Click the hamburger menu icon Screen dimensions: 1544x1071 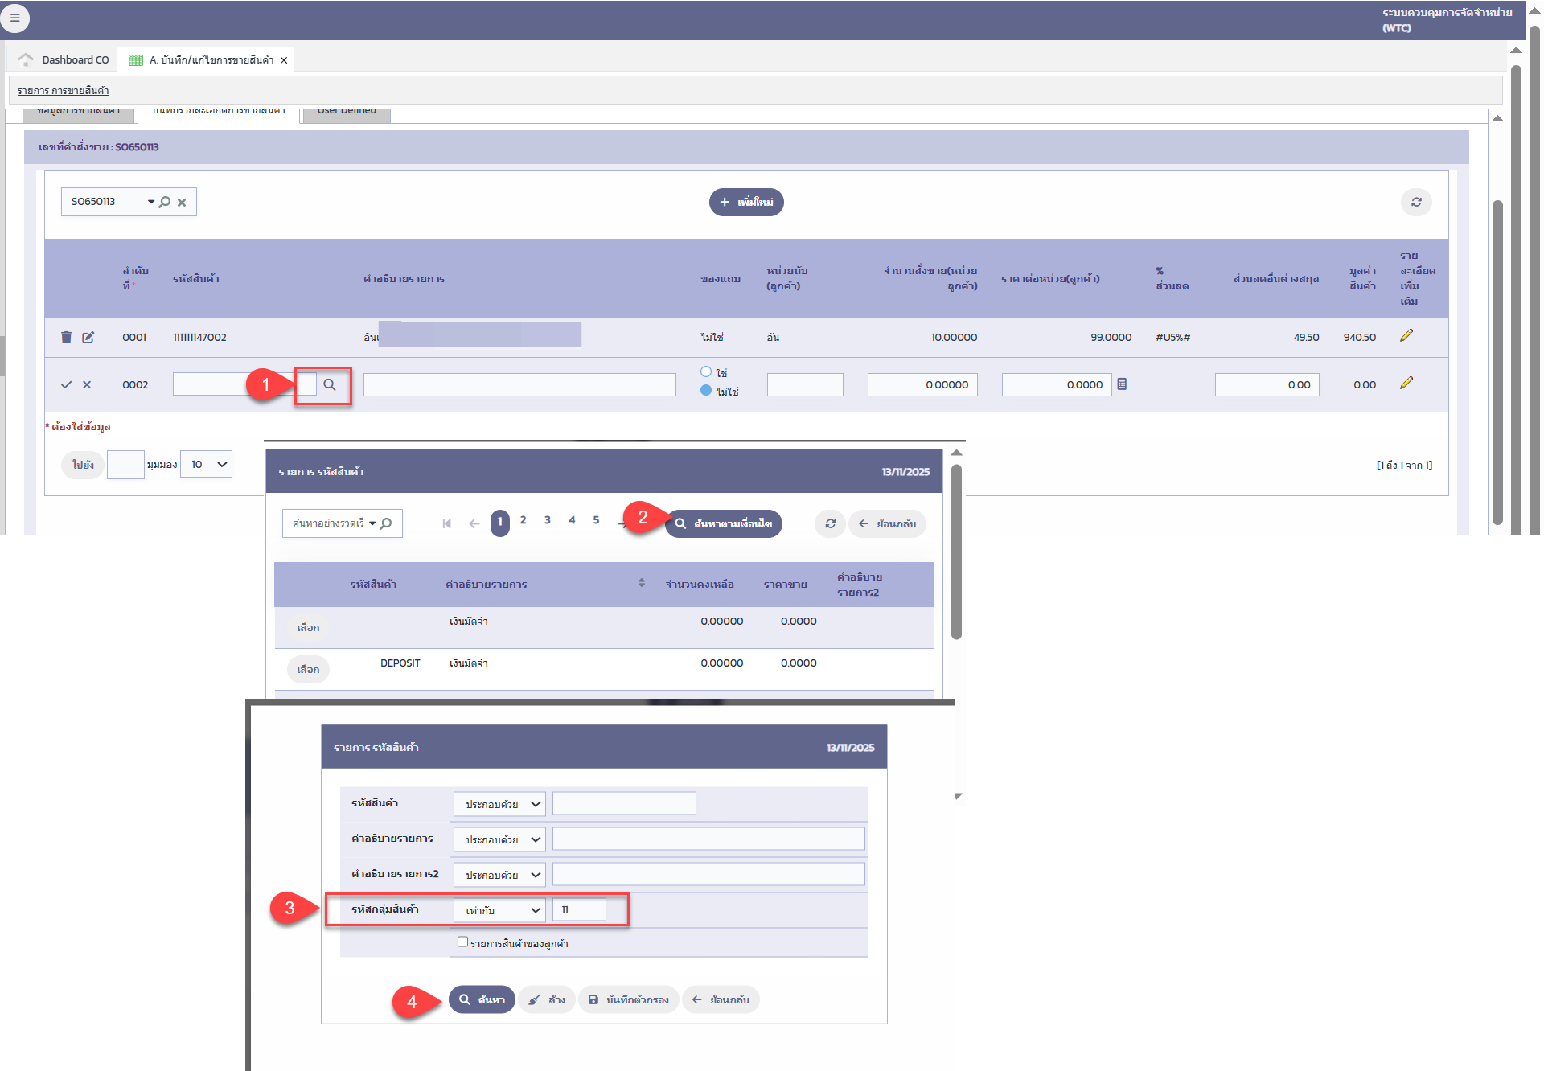coord(14,18)
